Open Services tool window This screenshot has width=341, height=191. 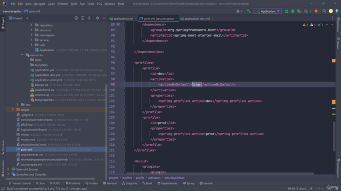pyautogui.click(x=206, y=183)
